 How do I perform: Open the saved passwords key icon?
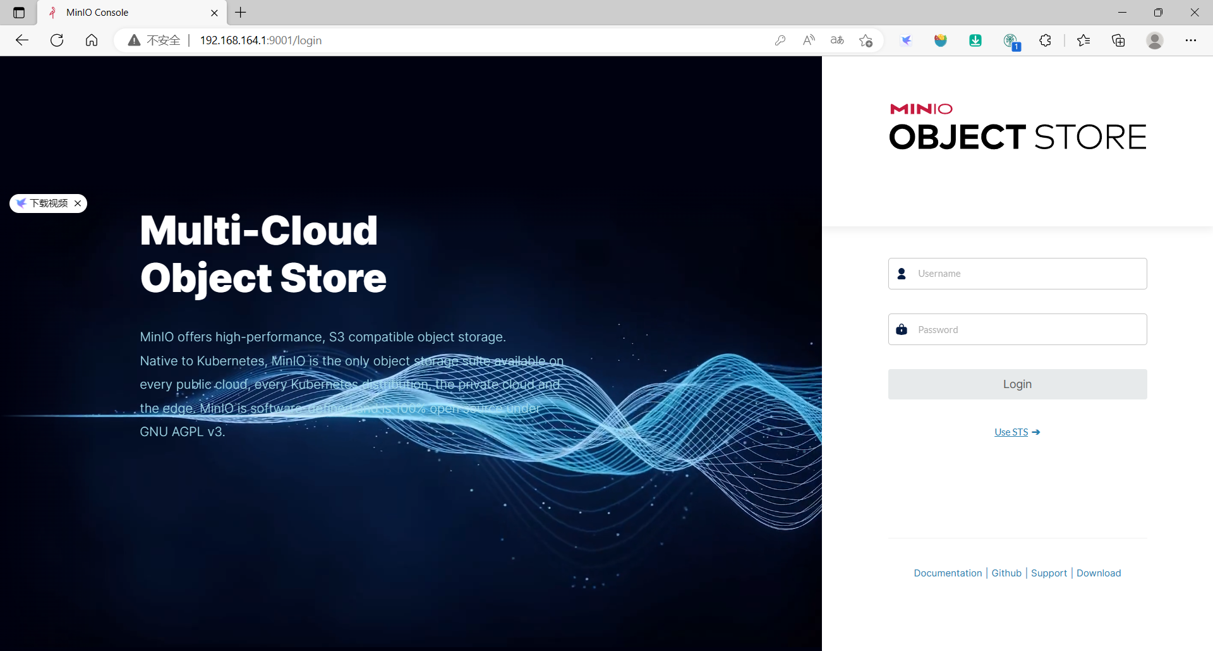[780, 40]
